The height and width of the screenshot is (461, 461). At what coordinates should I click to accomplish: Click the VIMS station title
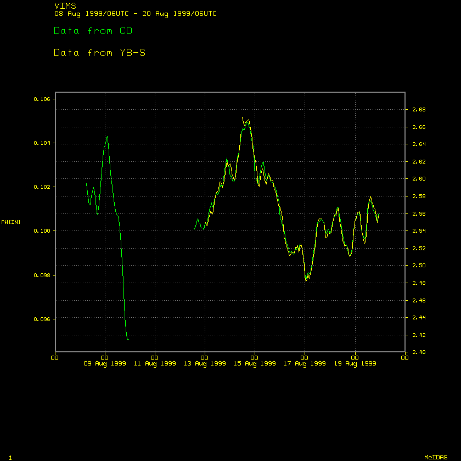coord(65,5)
